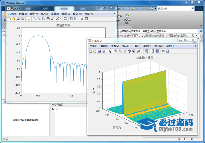
Task: Click New Figure icon in Figure 2 toolbar
Action: point(91,51)
